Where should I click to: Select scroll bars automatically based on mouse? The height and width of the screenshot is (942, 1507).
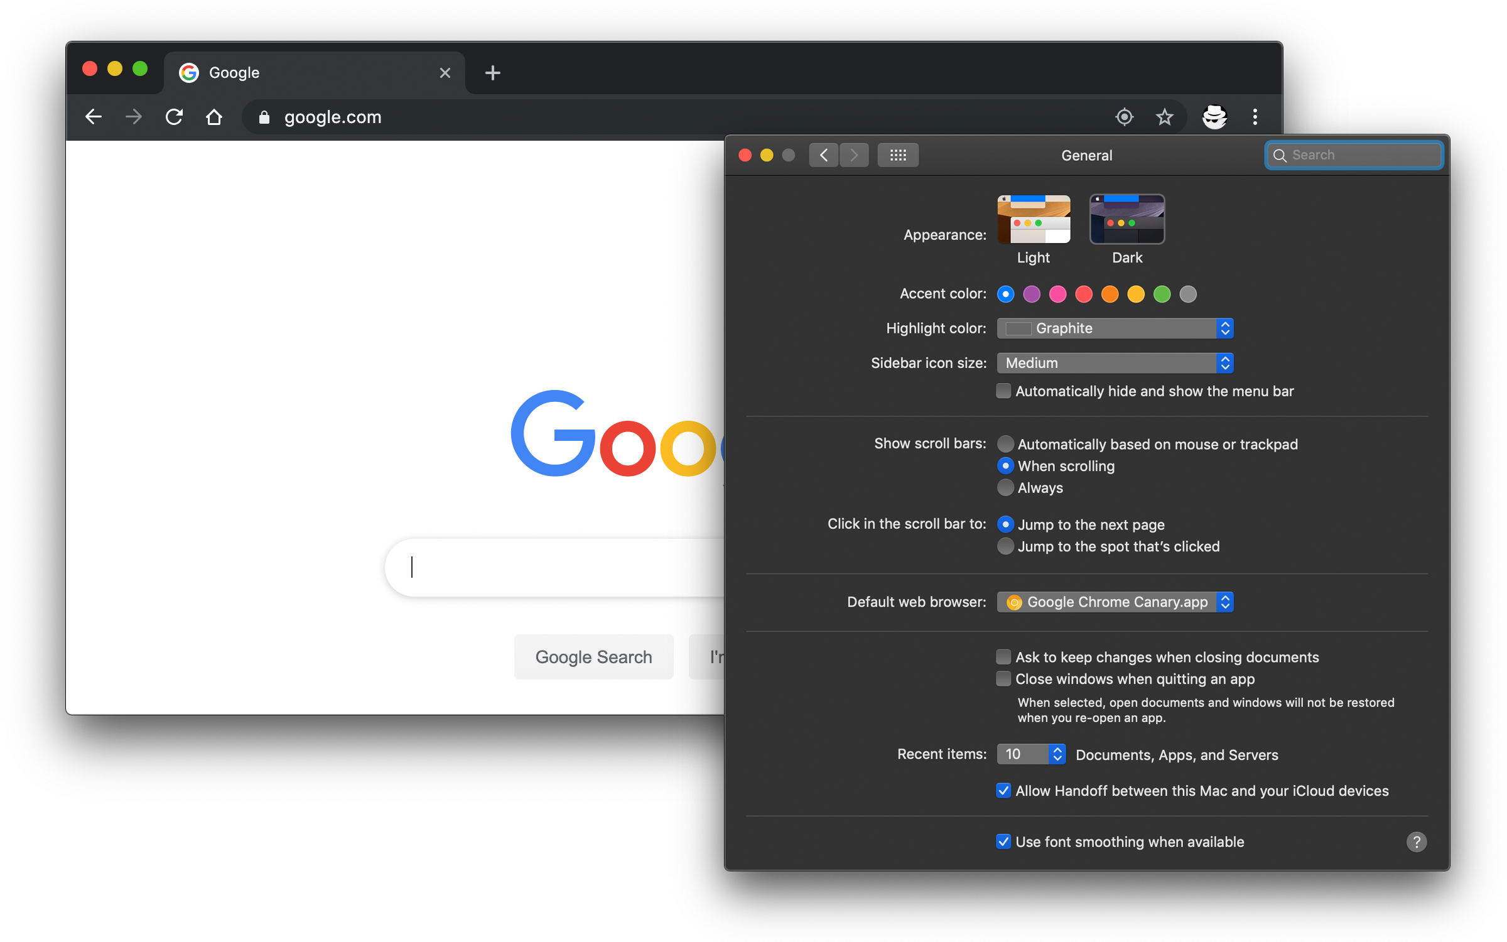point(1006,444)
